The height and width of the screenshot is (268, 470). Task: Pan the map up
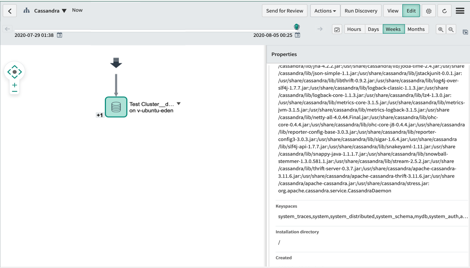14,67
